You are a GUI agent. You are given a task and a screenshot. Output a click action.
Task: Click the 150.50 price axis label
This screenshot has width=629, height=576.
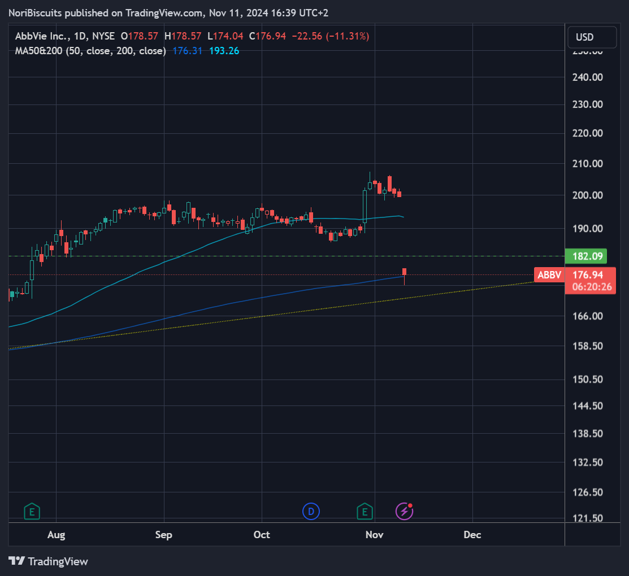[588, 379]
